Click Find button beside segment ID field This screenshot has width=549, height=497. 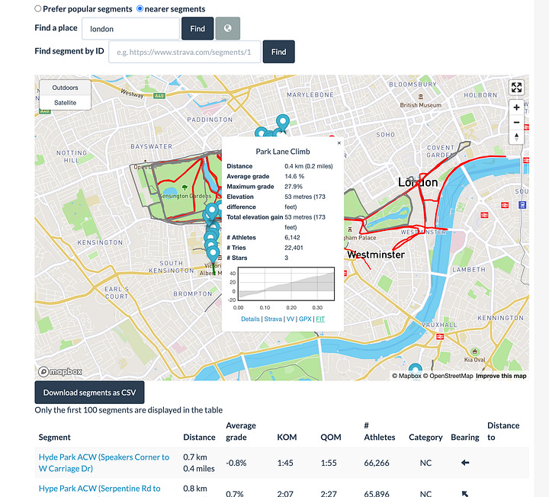click(x=279, y=52)
